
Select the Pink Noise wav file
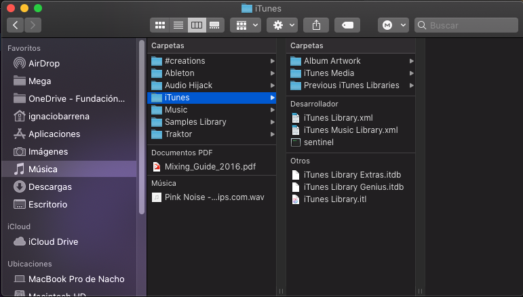coord(212,197)
